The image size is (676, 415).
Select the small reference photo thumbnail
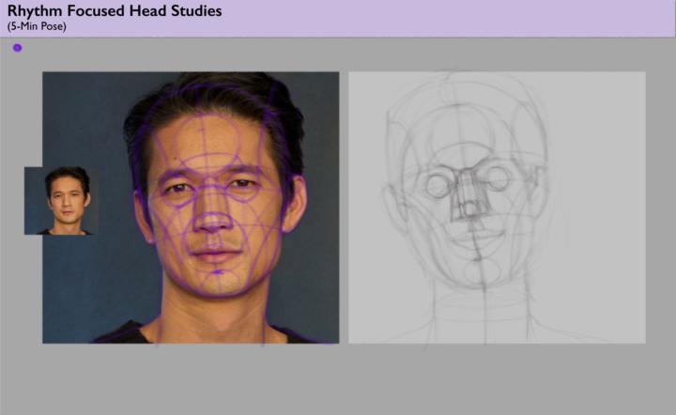62,200
